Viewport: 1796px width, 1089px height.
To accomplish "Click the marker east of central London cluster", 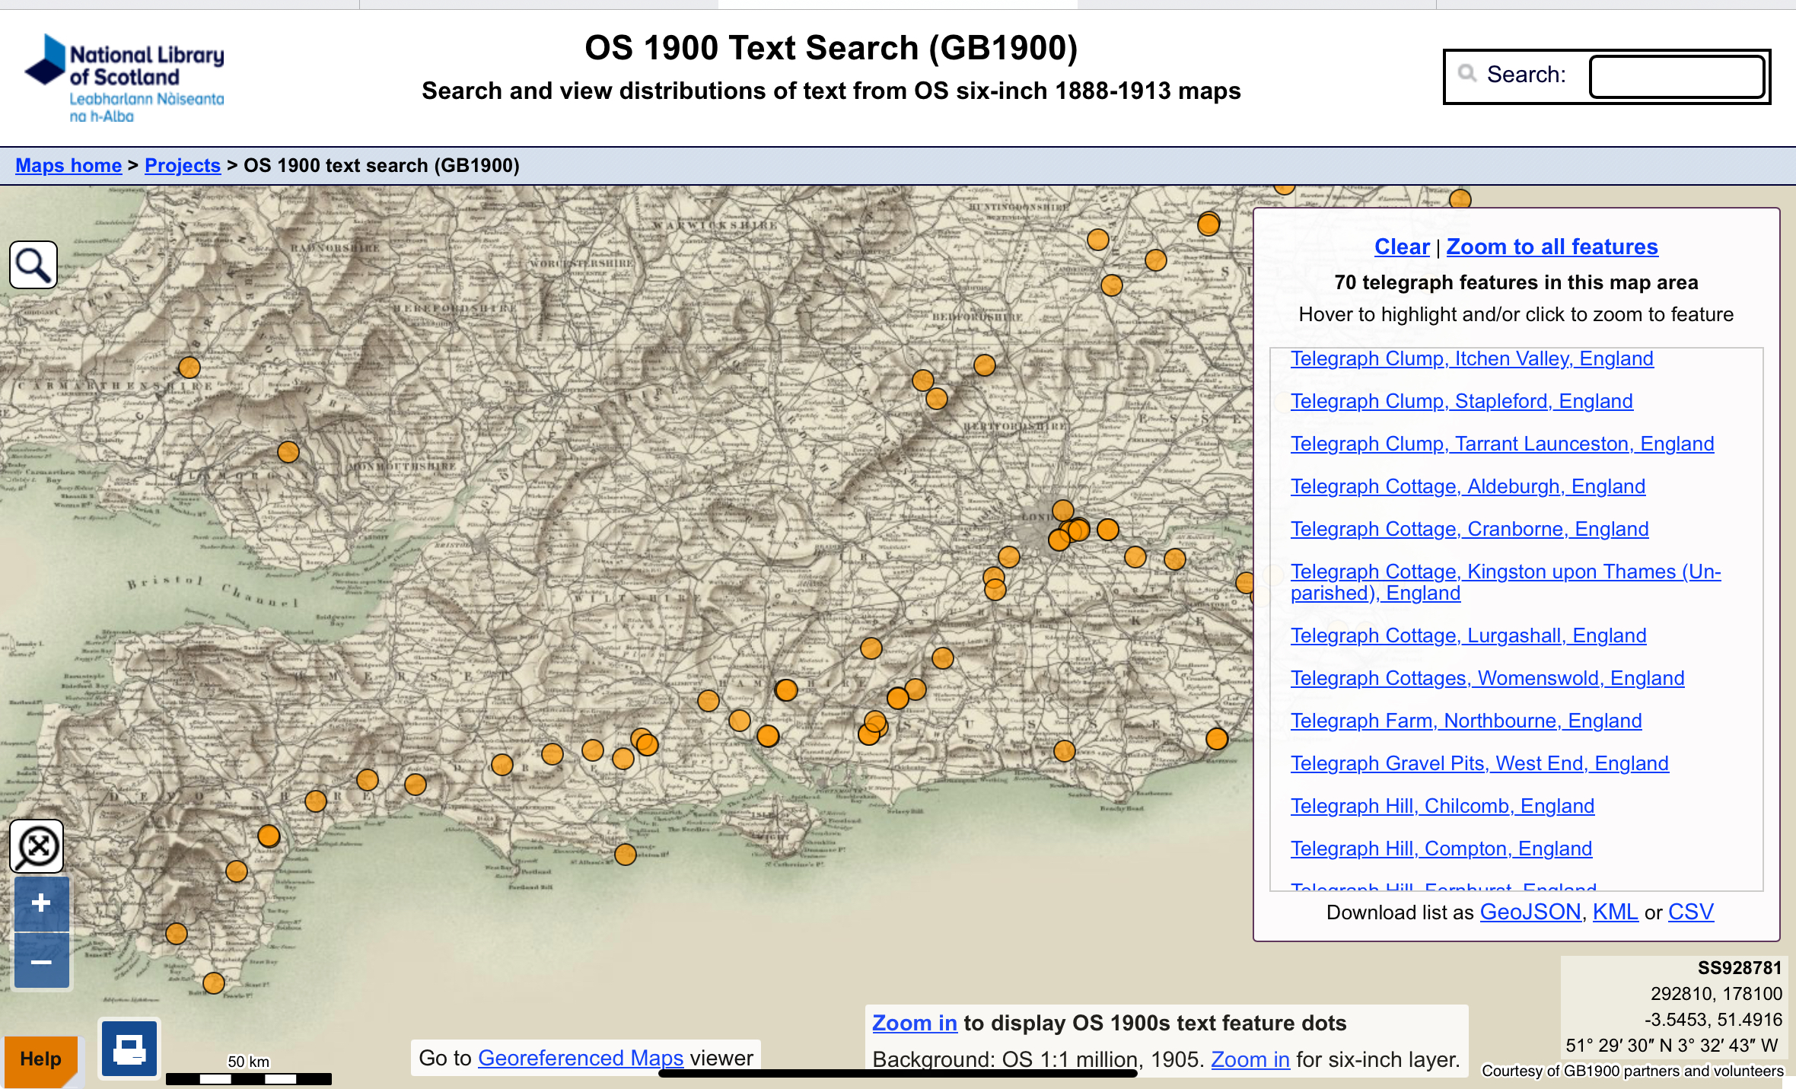I will (1108, 529).
